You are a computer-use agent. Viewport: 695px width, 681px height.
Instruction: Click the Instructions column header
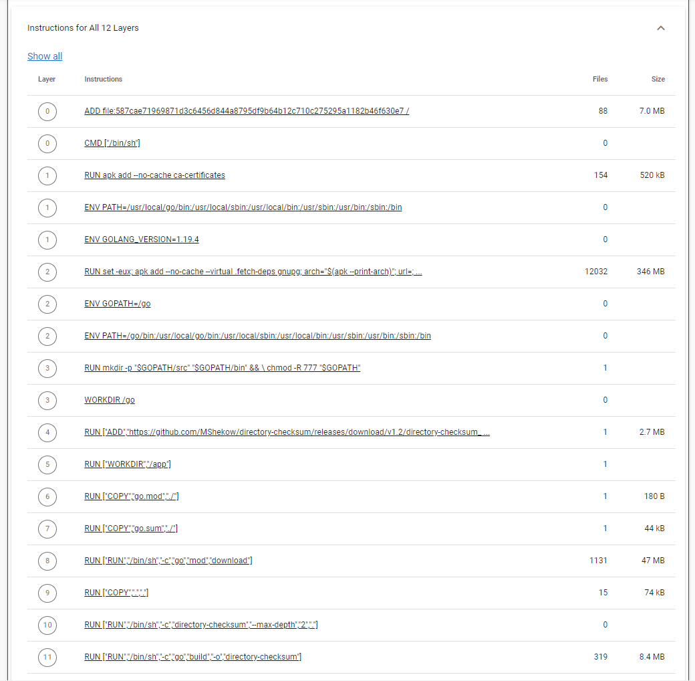[x=104, y=79]
